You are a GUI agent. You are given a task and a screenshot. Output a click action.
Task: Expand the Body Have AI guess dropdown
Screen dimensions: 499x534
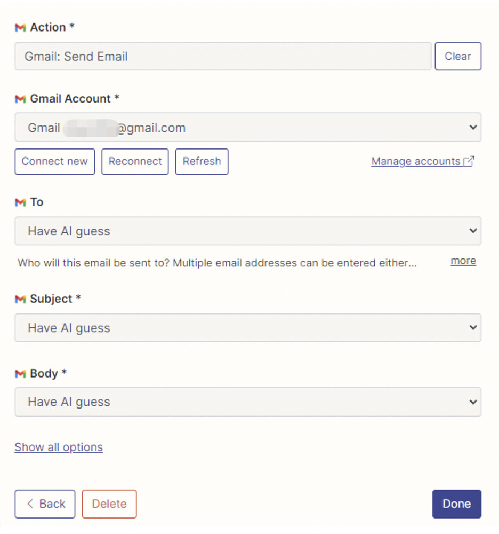coord(248,402)
